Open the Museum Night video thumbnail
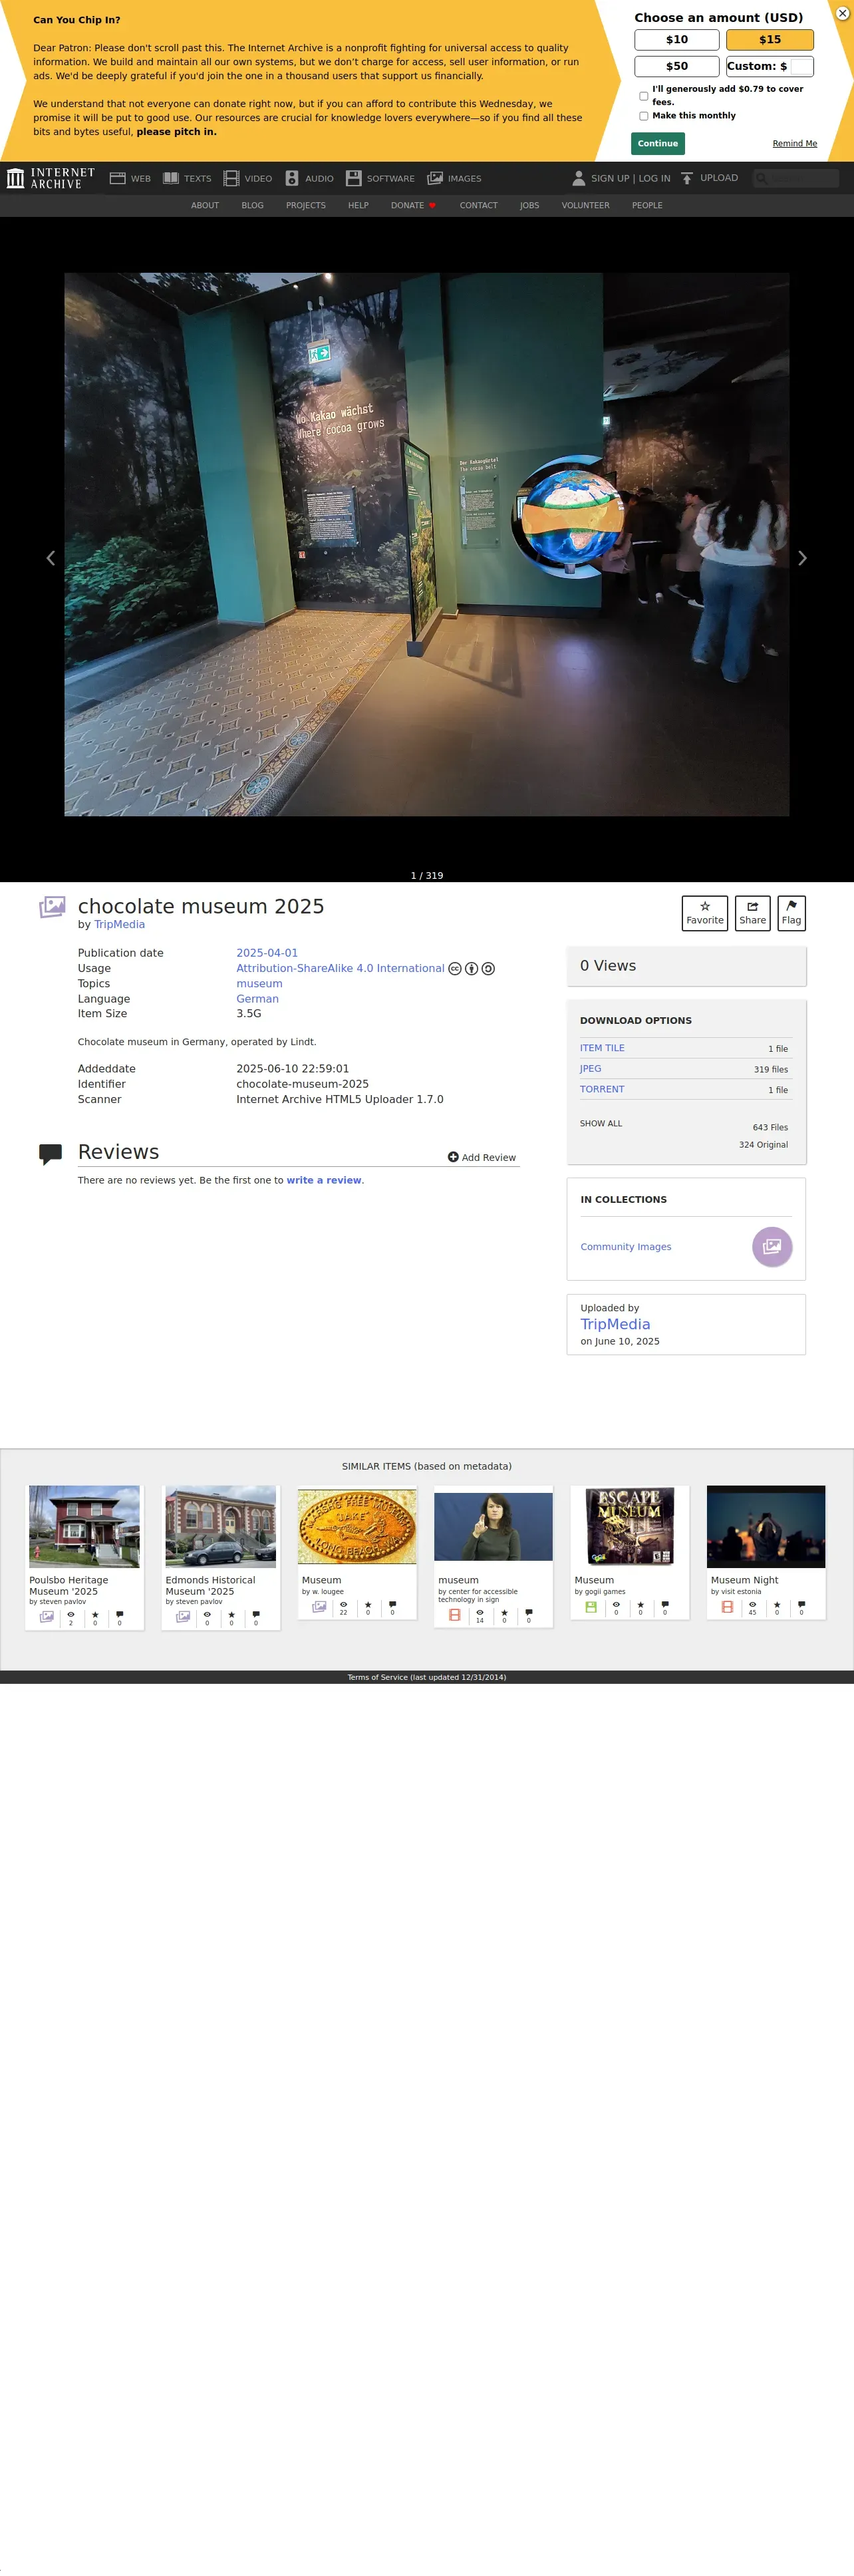Viewport: 854px width, 2576px height. point(766,1526)
